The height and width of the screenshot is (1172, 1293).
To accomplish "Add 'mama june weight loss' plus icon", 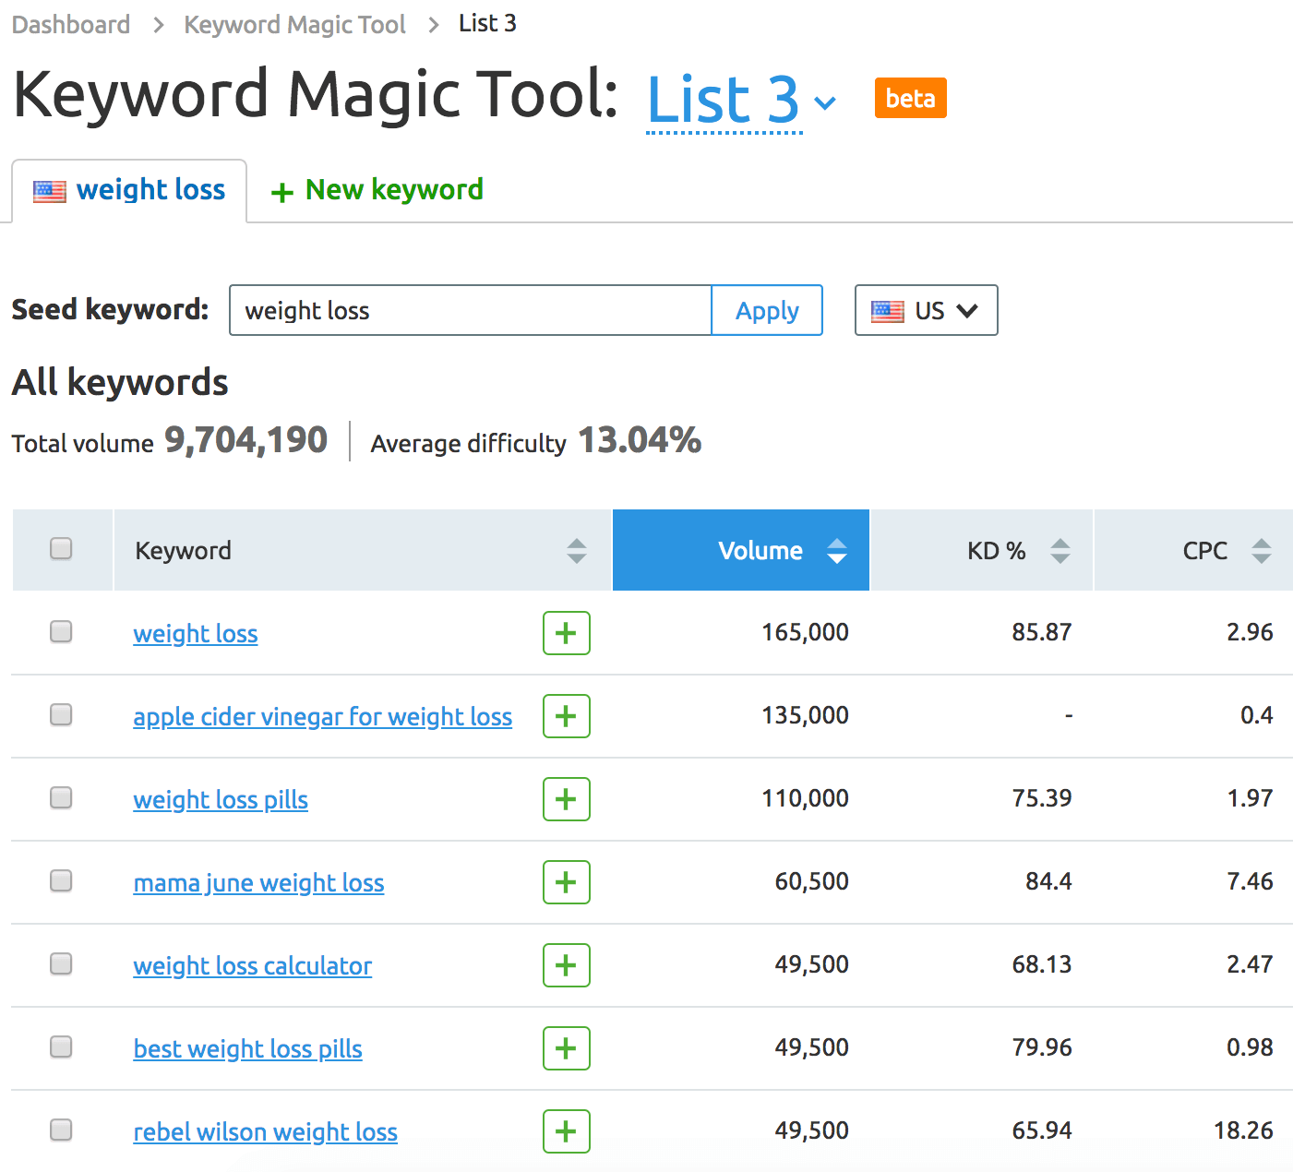I will [567, 882].
